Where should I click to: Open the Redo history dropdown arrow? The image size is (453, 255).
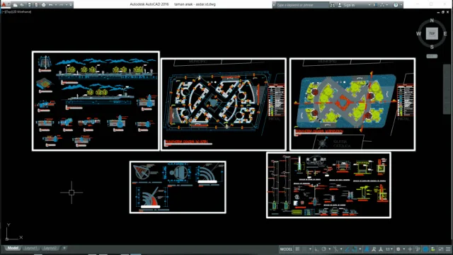66,5
